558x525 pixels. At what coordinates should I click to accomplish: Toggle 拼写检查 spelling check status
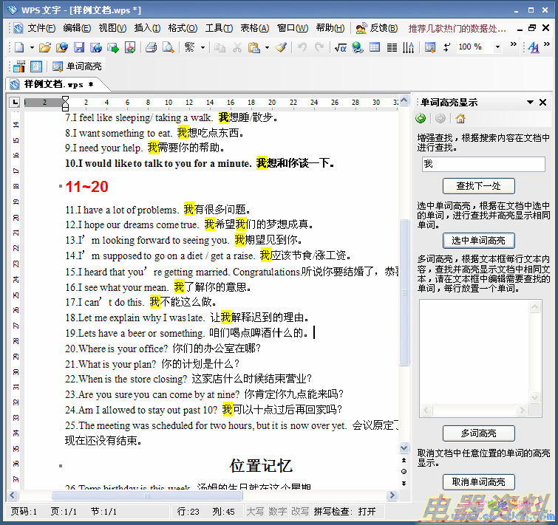coord(344,511)
